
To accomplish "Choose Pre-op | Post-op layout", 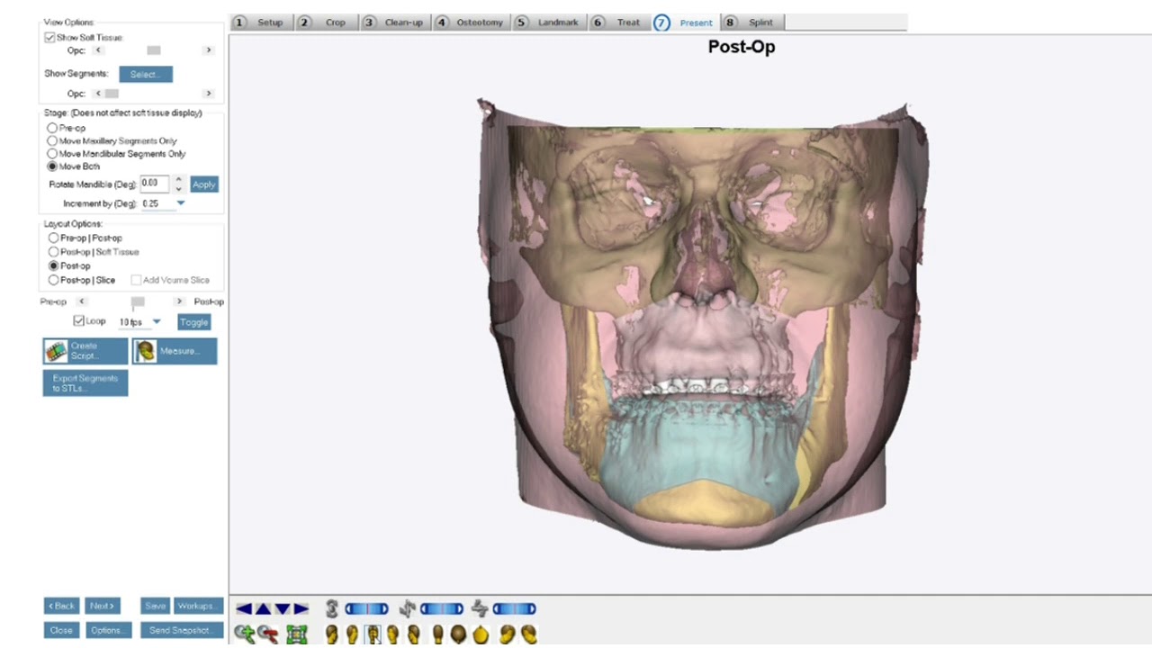I will coord(54,238).
